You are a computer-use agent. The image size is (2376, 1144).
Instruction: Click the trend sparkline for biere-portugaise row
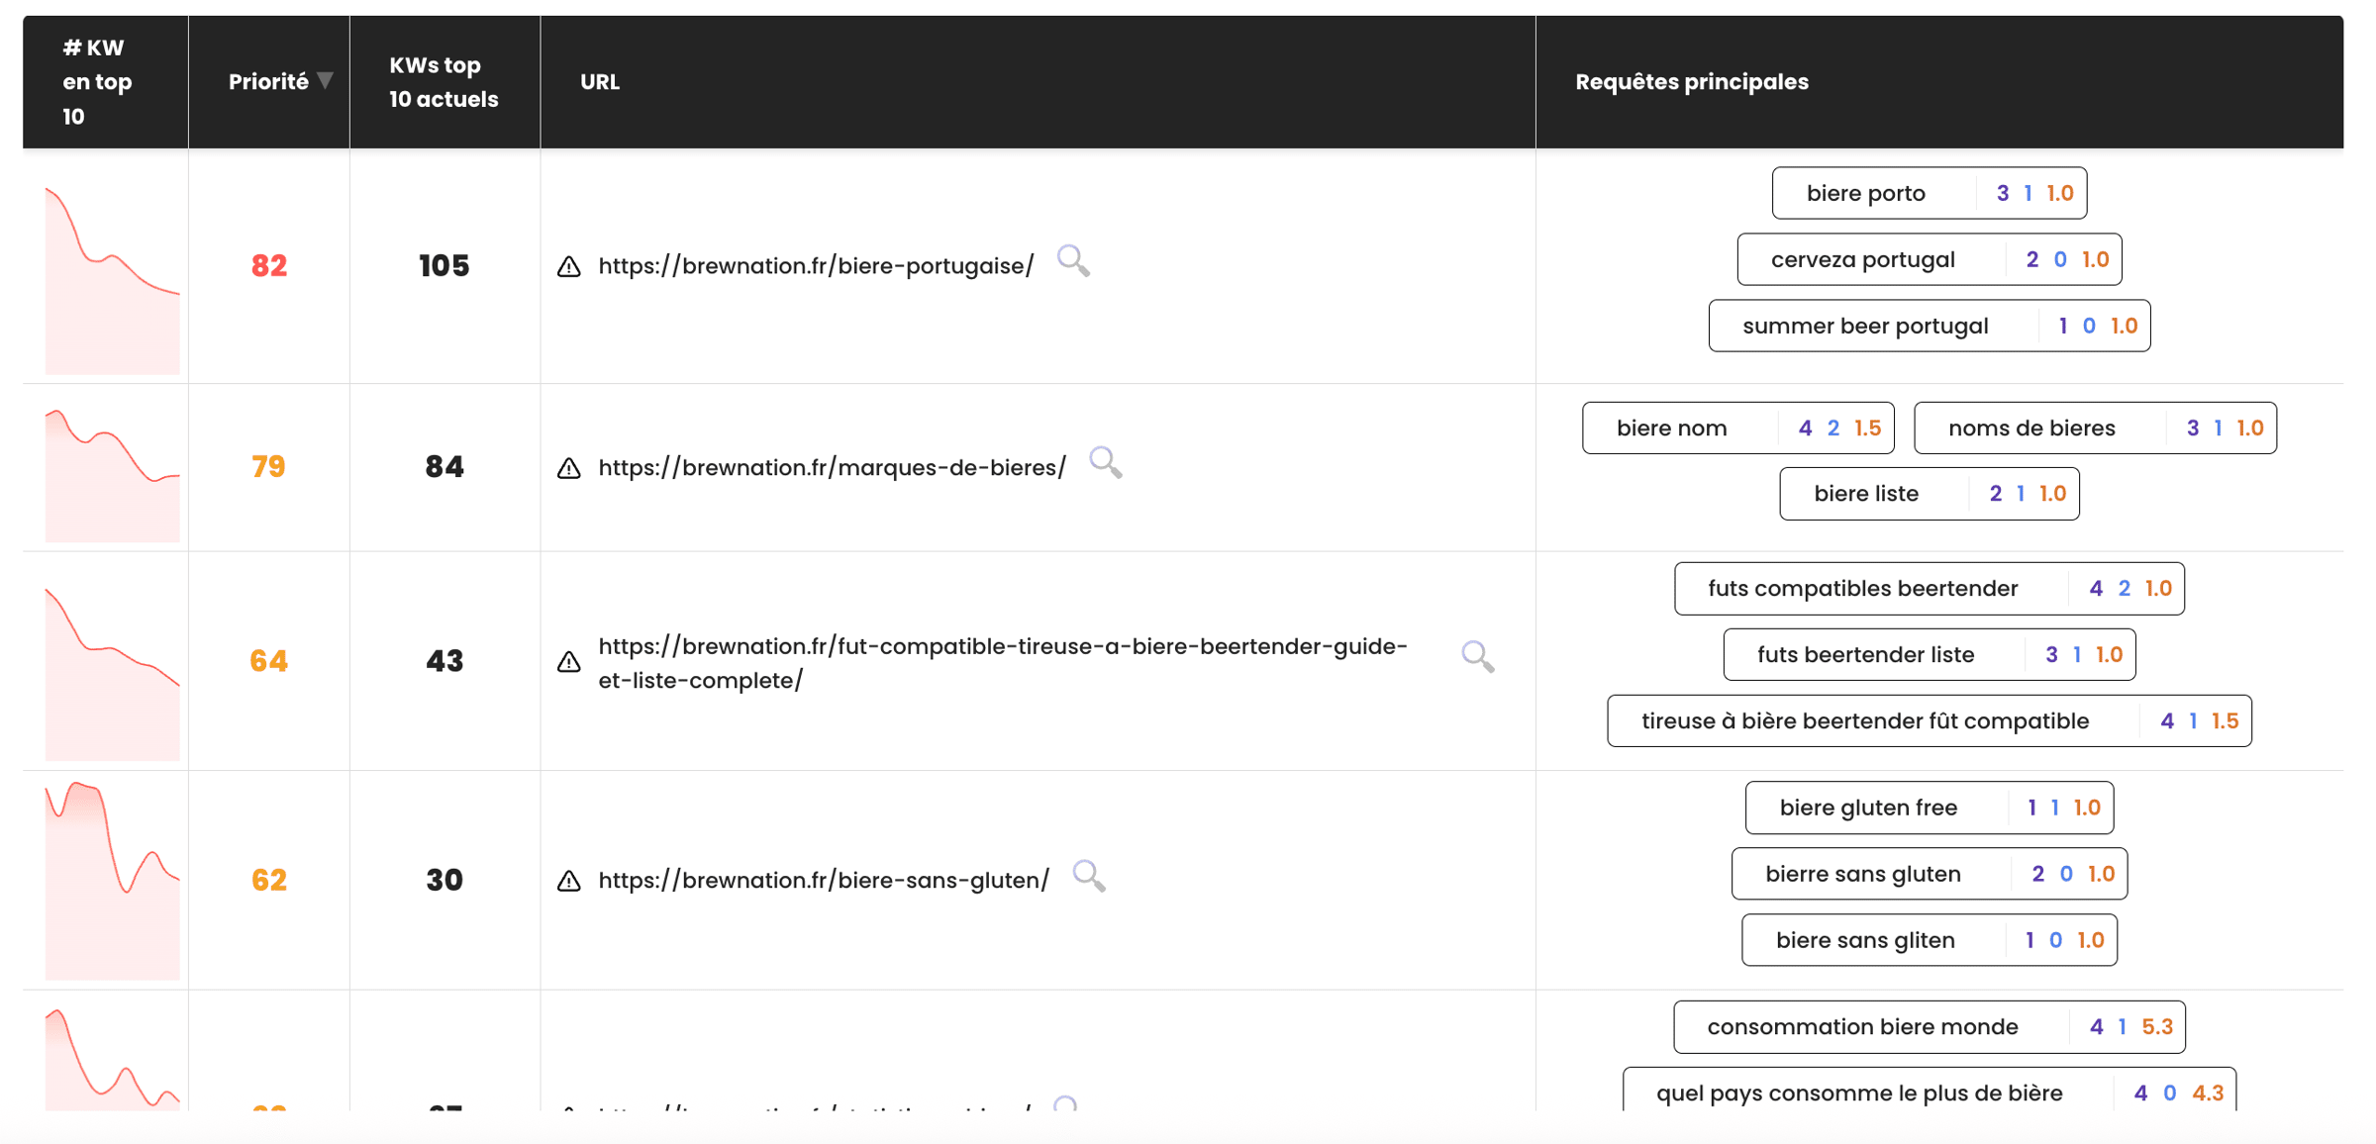(x=112, y=280)
